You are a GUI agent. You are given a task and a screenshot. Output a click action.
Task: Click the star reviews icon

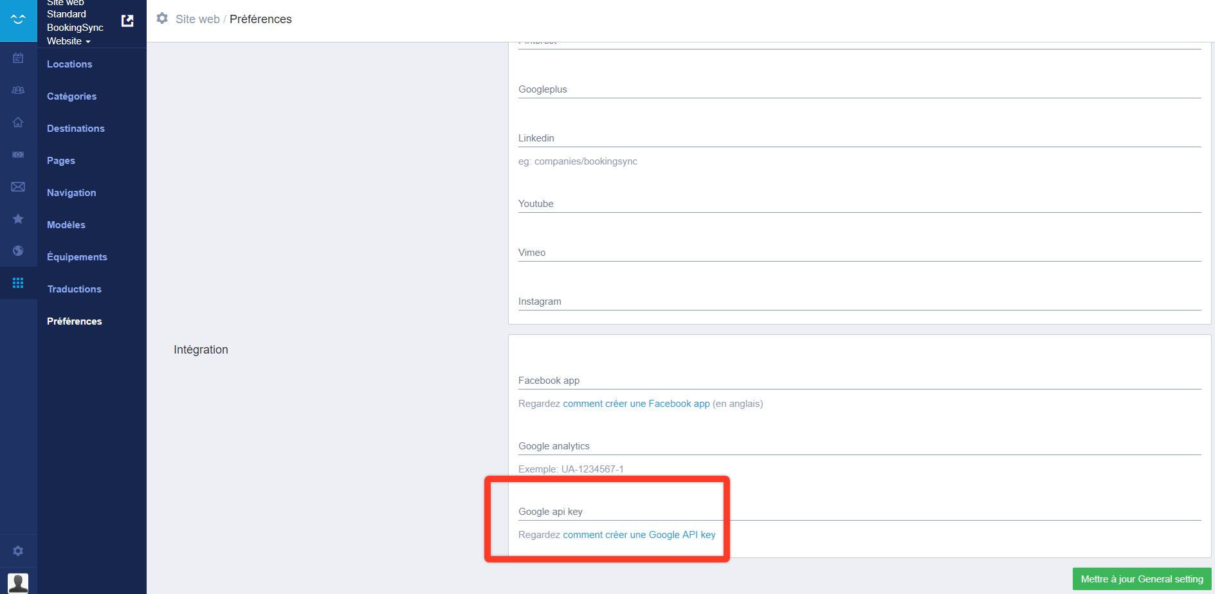[18, 219]
